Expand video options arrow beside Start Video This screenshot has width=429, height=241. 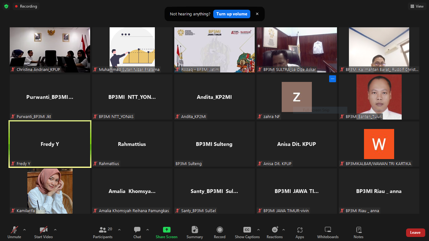click(55, 230)
